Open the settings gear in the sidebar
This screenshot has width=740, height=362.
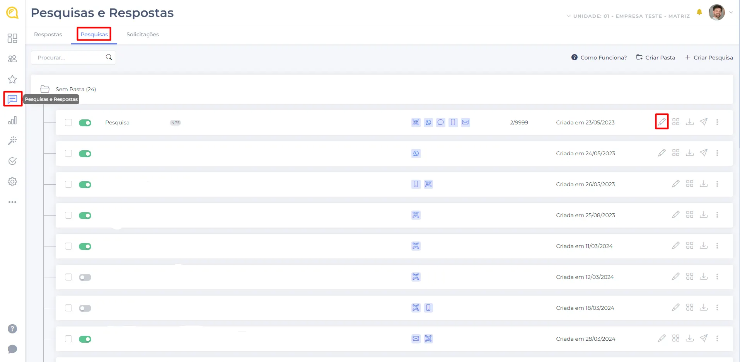pyautogui.click(x=12, y=182)
